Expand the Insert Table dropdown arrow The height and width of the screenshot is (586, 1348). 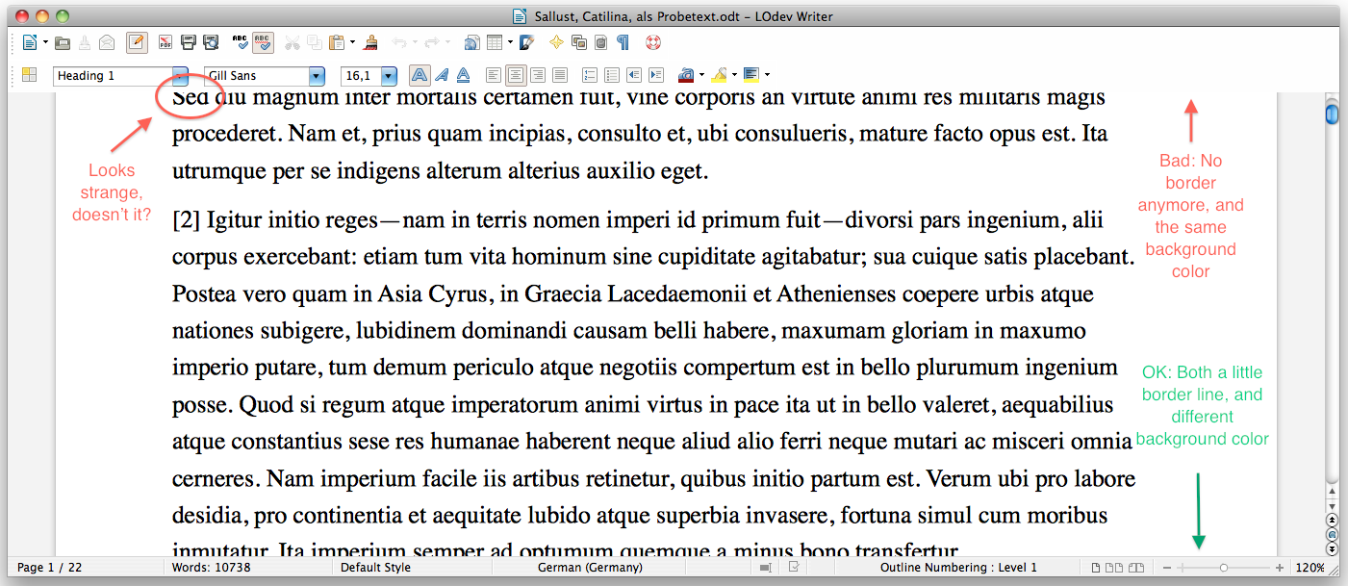[x=511, y=42]
